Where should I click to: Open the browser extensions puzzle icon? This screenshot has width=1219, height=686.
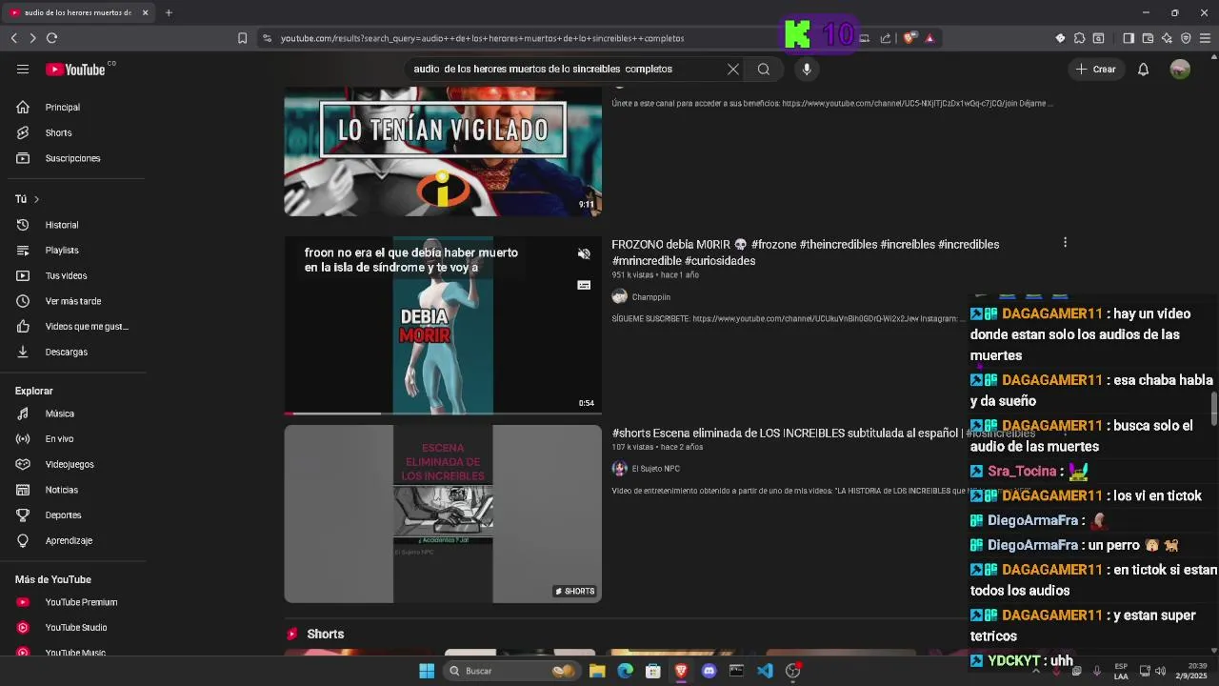click(x=1079, y=38)
